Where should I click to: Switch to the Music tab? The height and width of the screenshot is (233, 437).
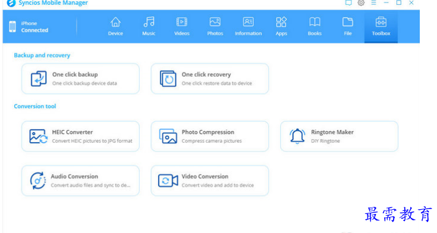[149, 26]
